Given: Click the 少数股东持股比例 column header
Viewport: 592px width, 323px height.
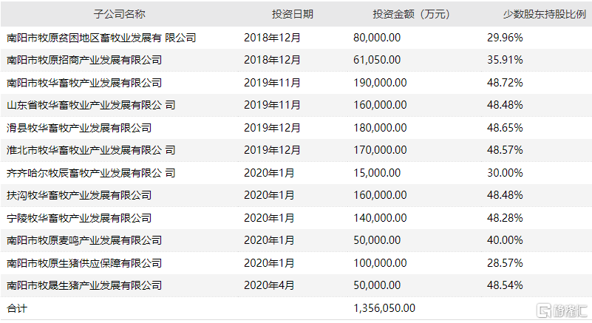Looking at the screenshot, I should pyautogui.click(x=545, y=14).
